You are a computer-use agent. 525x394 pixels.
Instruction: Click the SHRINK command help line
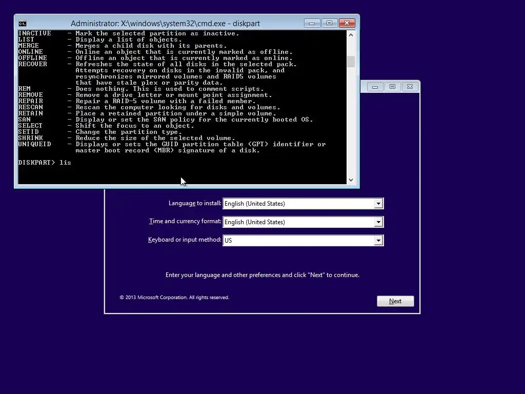127,138
